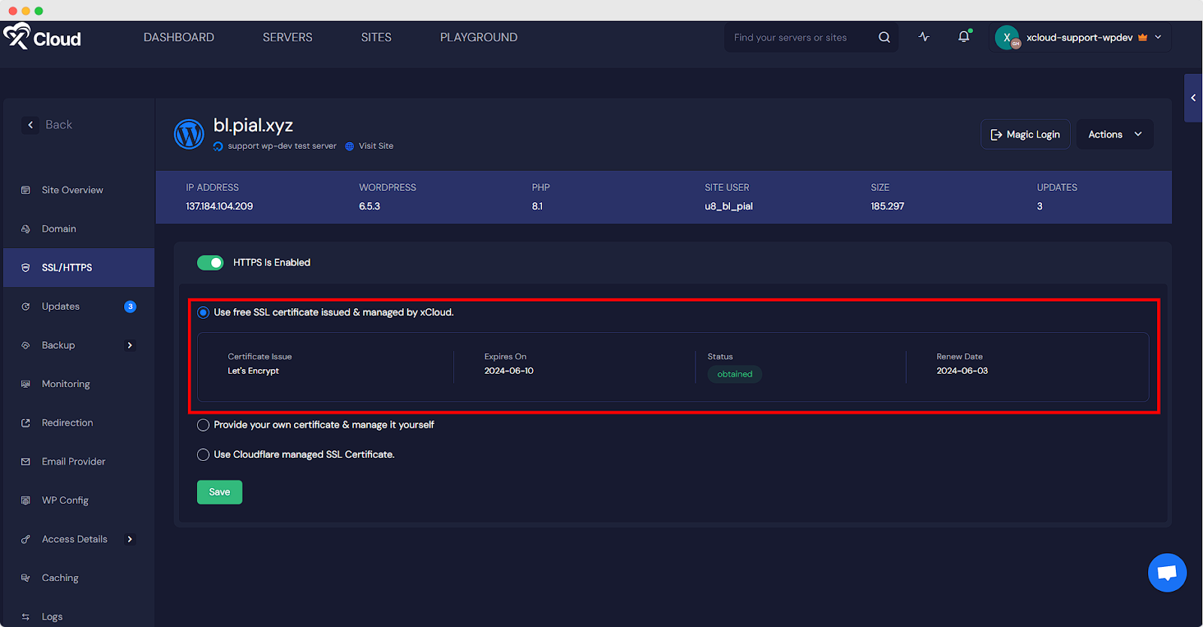Image resolution: width=1203 pixels, height=627 pixels.
Task: Expand the Backup submenu arrow
Action: point(130,346)
